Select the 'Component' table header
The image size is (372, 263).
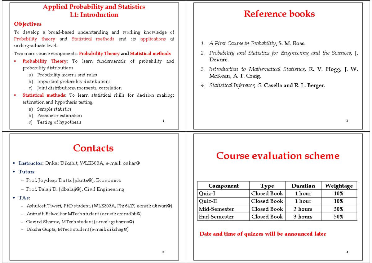[x=224, y=186]
